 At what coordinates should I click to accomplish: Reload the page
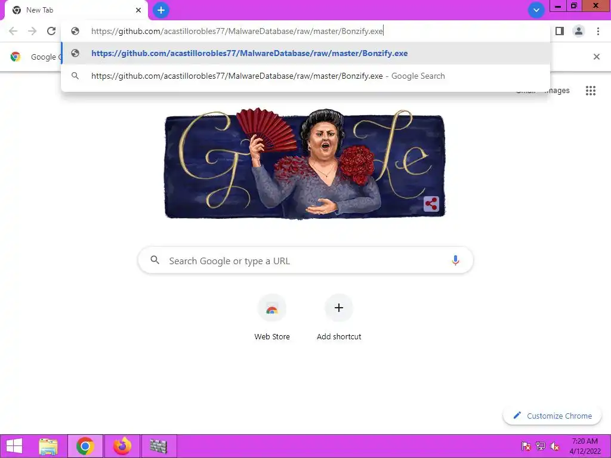[x=51, y=31]
